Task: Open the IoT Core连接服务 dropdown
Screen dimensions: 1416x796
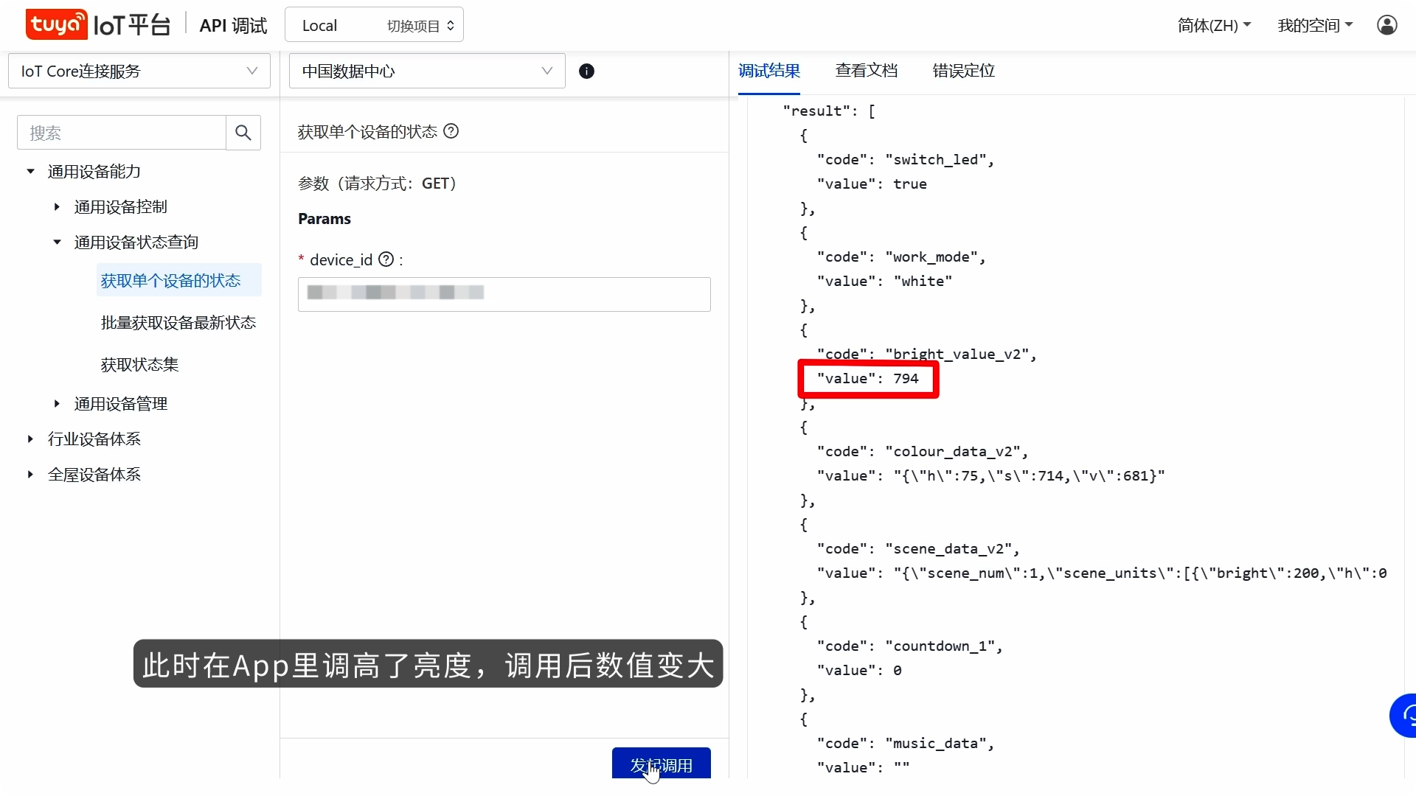Action: [x=139, y=71]
